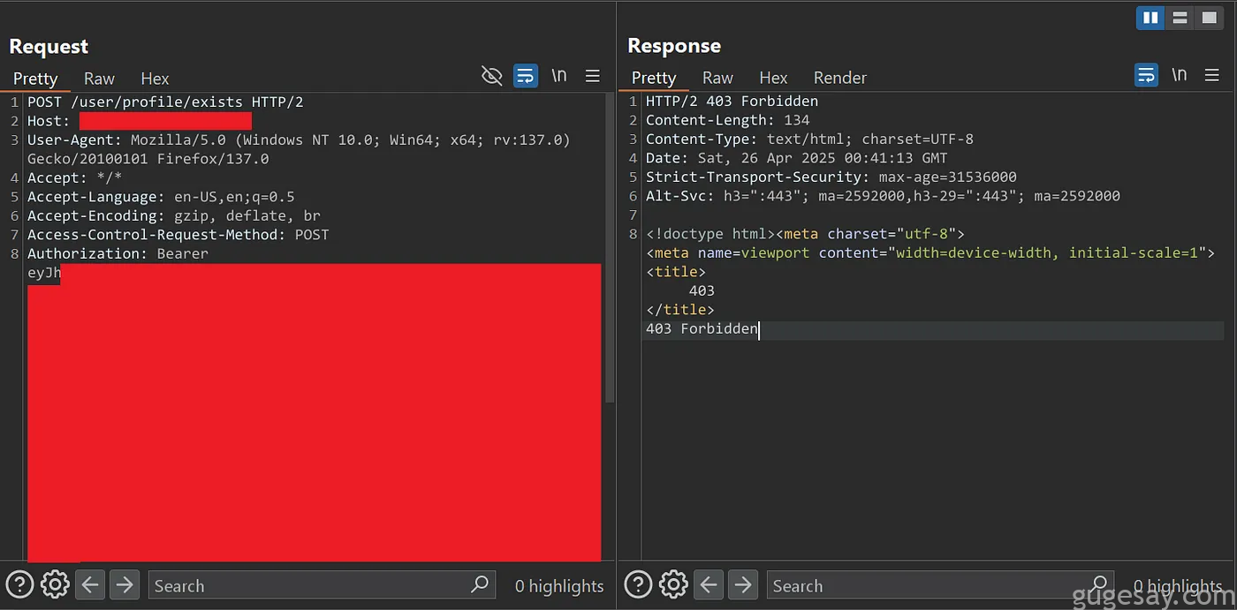Toggle \n non-printable characters in Request

click(559, 76)
